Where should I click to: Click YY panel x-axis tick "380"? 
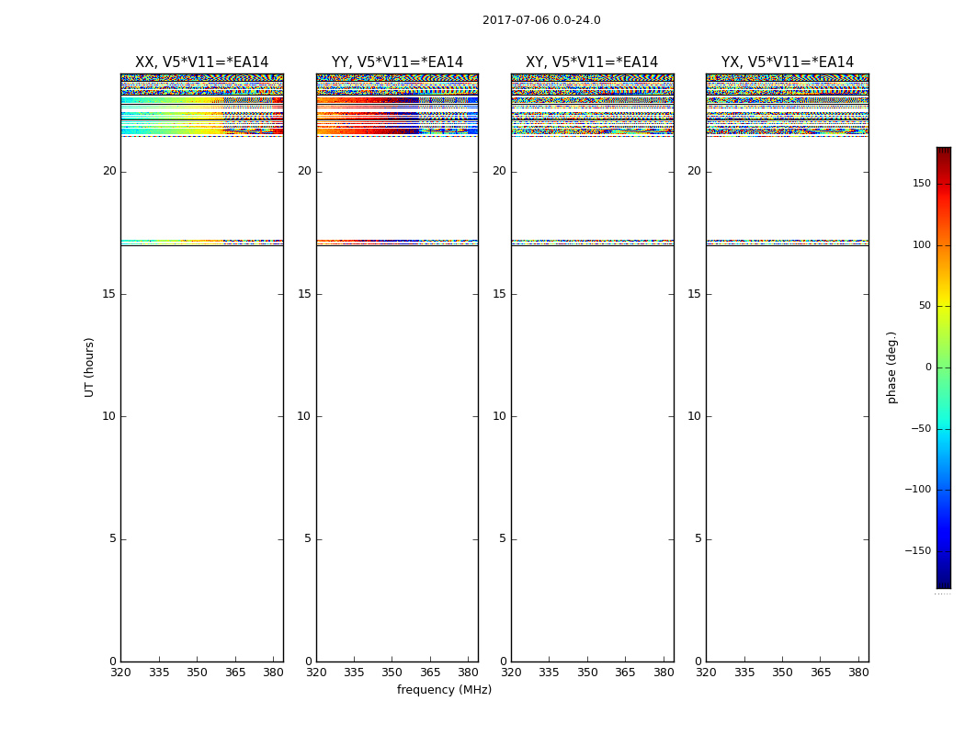(469, 673)
